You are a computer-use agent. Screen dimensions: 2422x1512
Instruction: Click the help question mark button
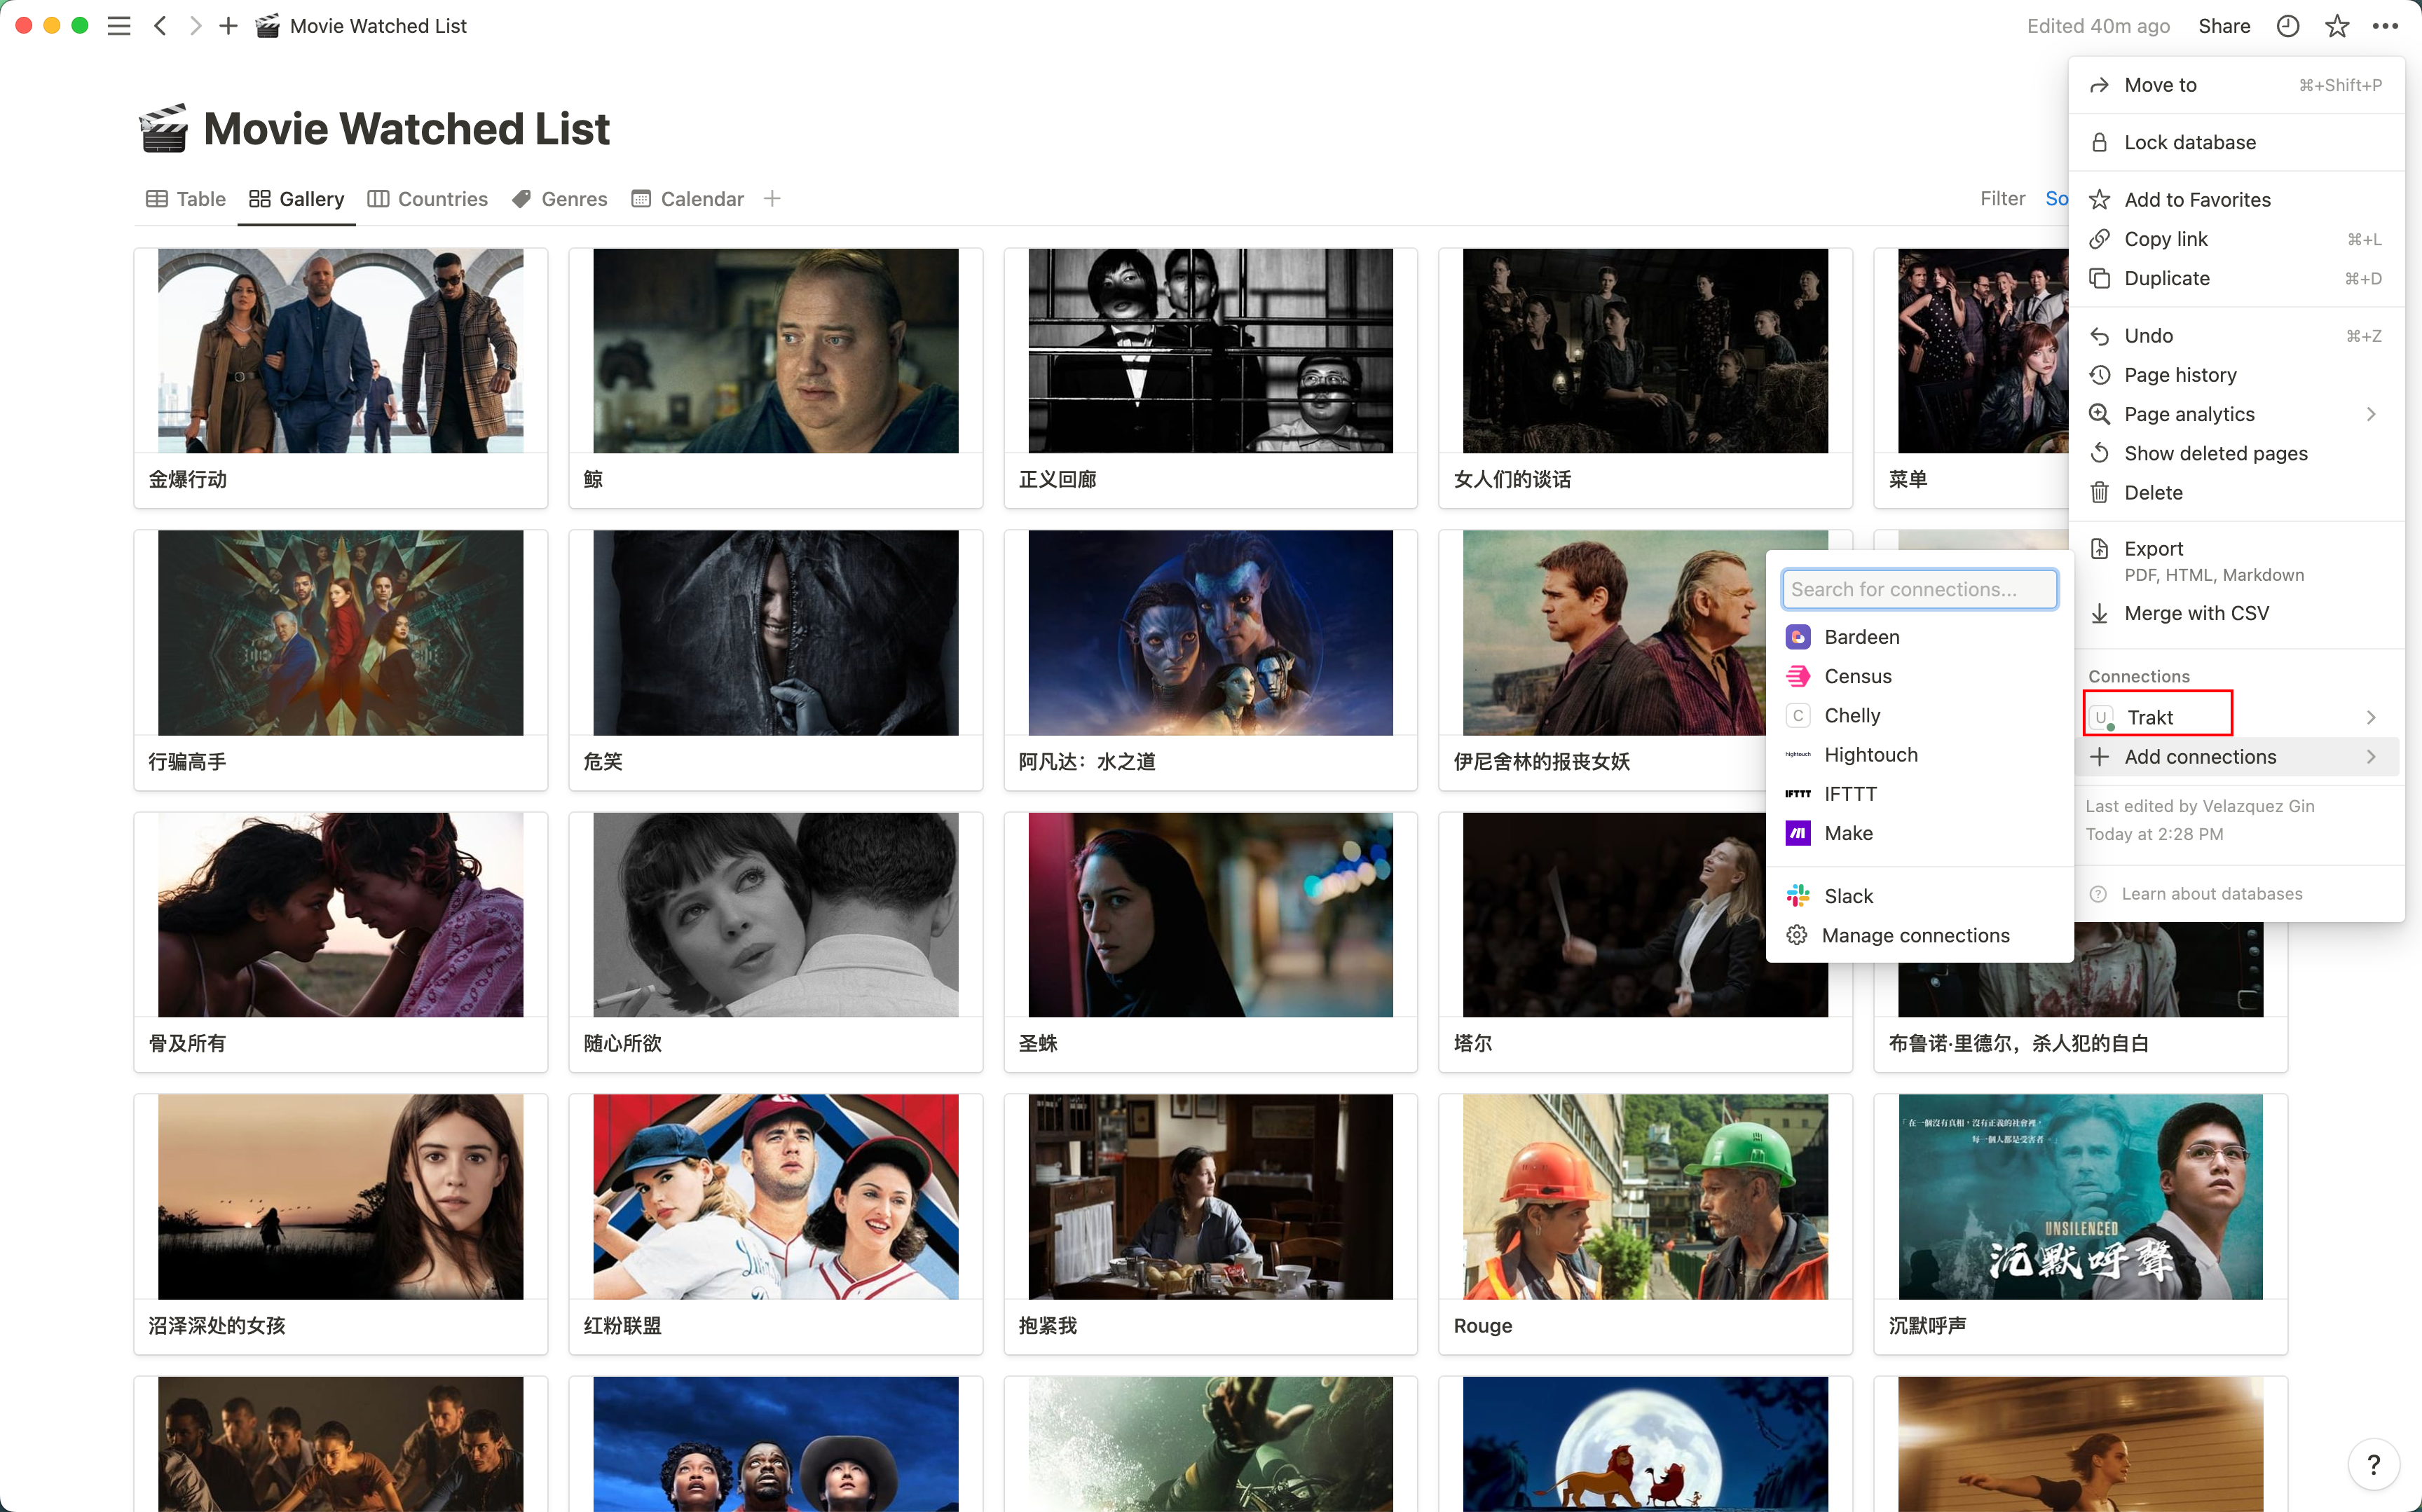[x=2373, y=1466]
